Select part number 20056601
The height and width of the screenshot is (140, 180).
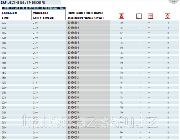point(73,23)
